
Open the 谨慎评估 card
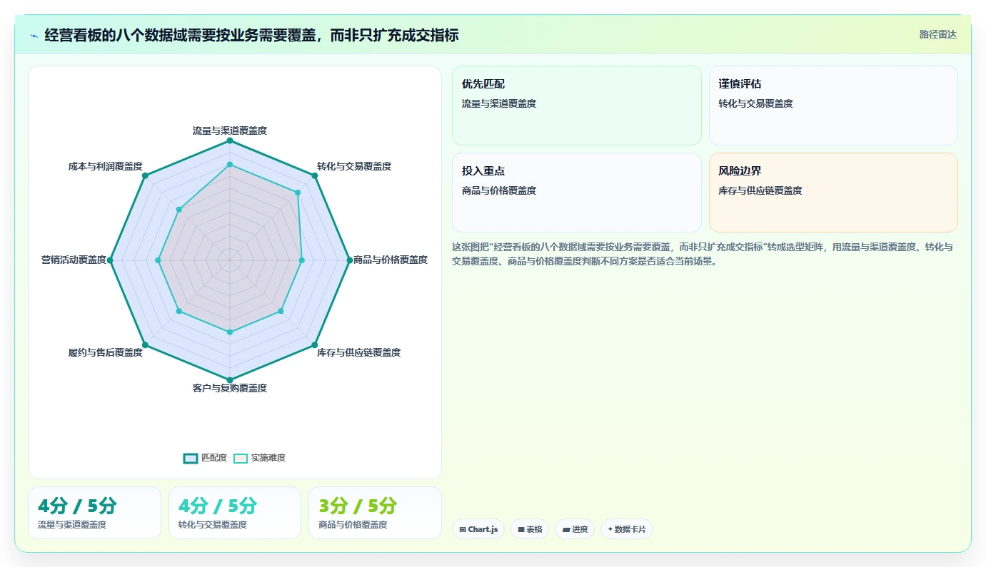(833, 106)
